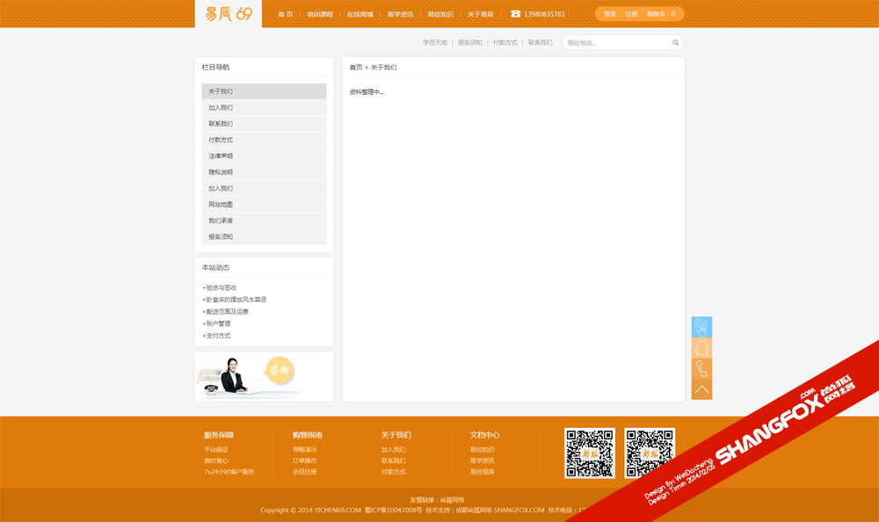Open 易经知识 in the top navigation
The height and width of the screenshot is (522, 879).
pos(440,15)
